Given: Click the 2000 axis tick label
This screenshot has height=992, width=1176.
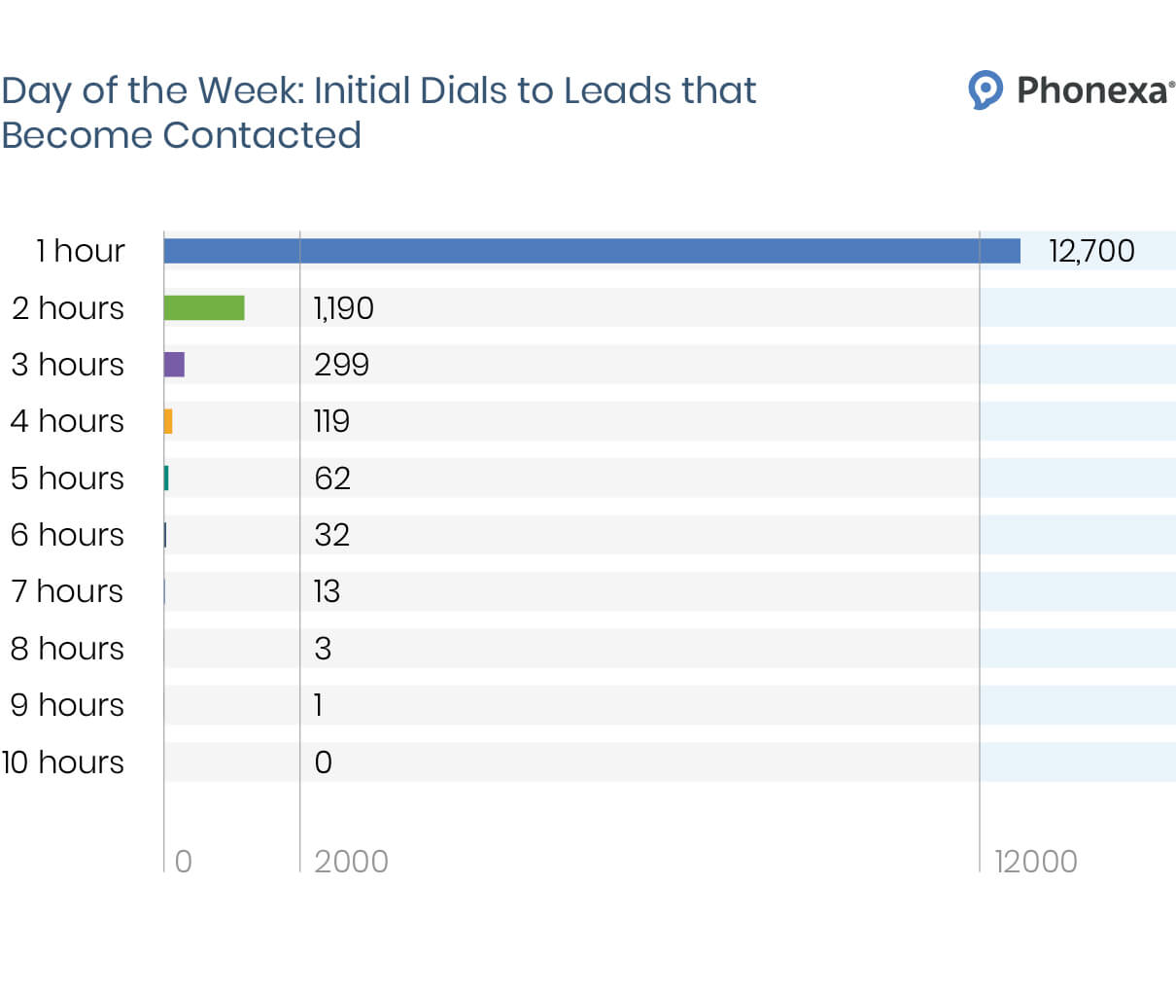Looking at the screenshot, I should click(351, 862).
